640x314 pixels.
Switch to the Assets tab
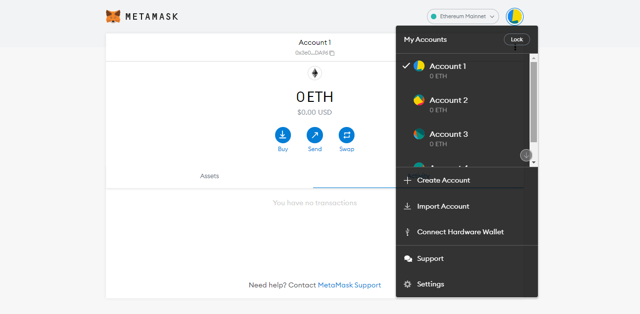(x=210, y=176)
